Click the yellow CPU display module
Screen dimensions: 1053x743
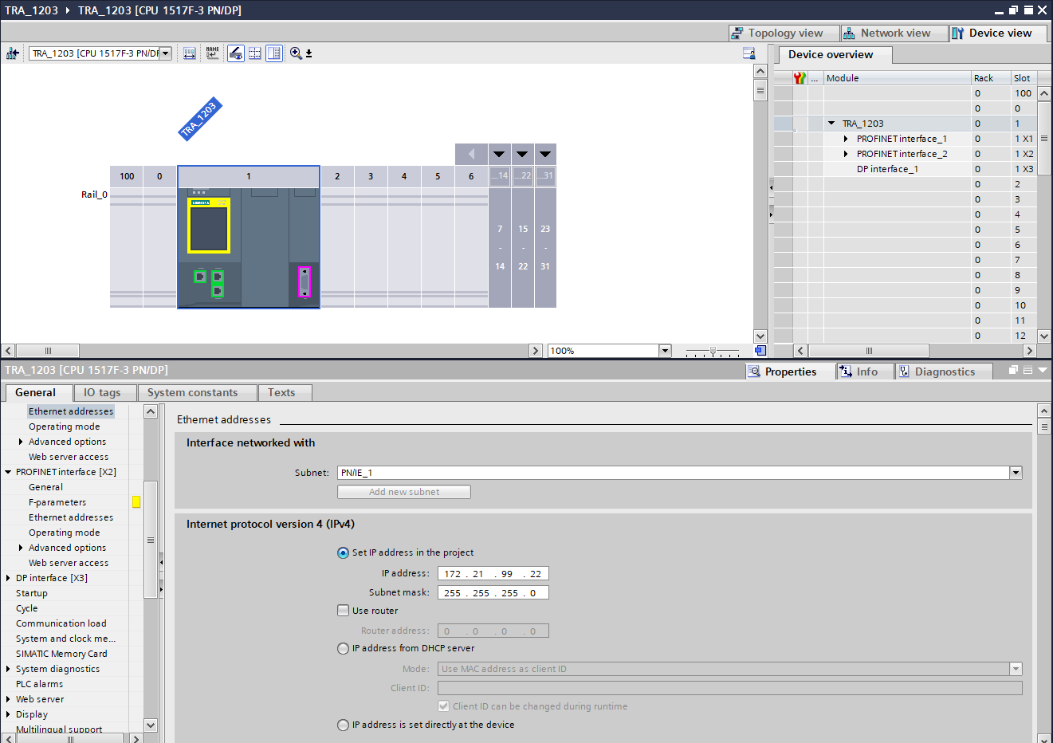point(209,226)
